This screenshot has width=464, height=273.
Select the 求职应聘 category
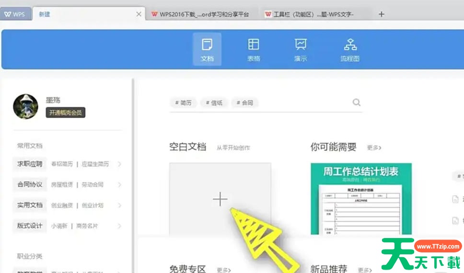(30, 164)
